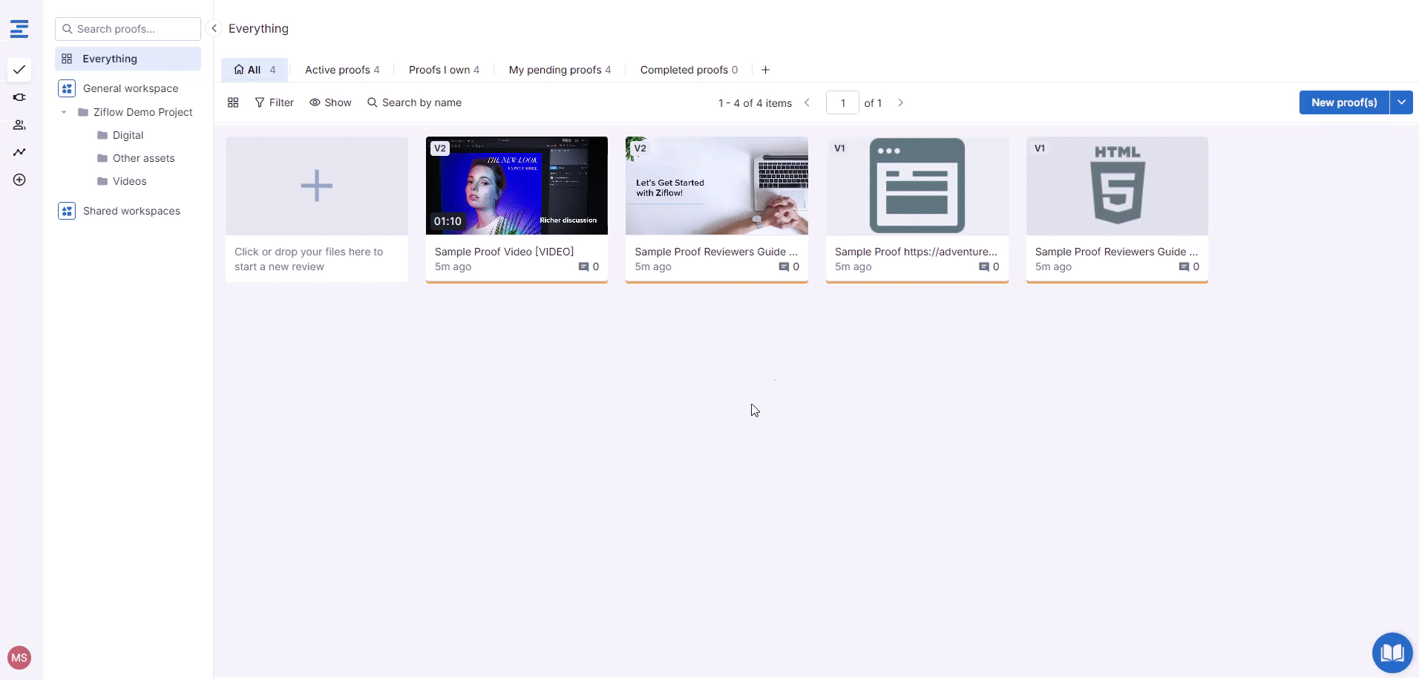1419x680 pixels.
Task: Open the help book icon
Action: [x=1392, y=653]
